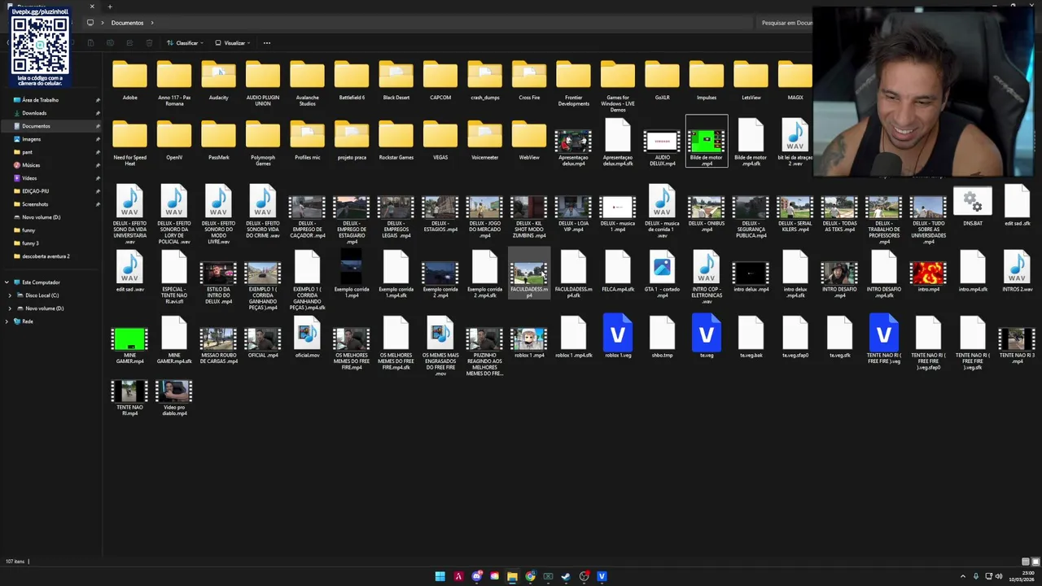The image size is (1042, 586).
Task: Focus the Pesquisar em Documentos search box
Action: point(786,23)
